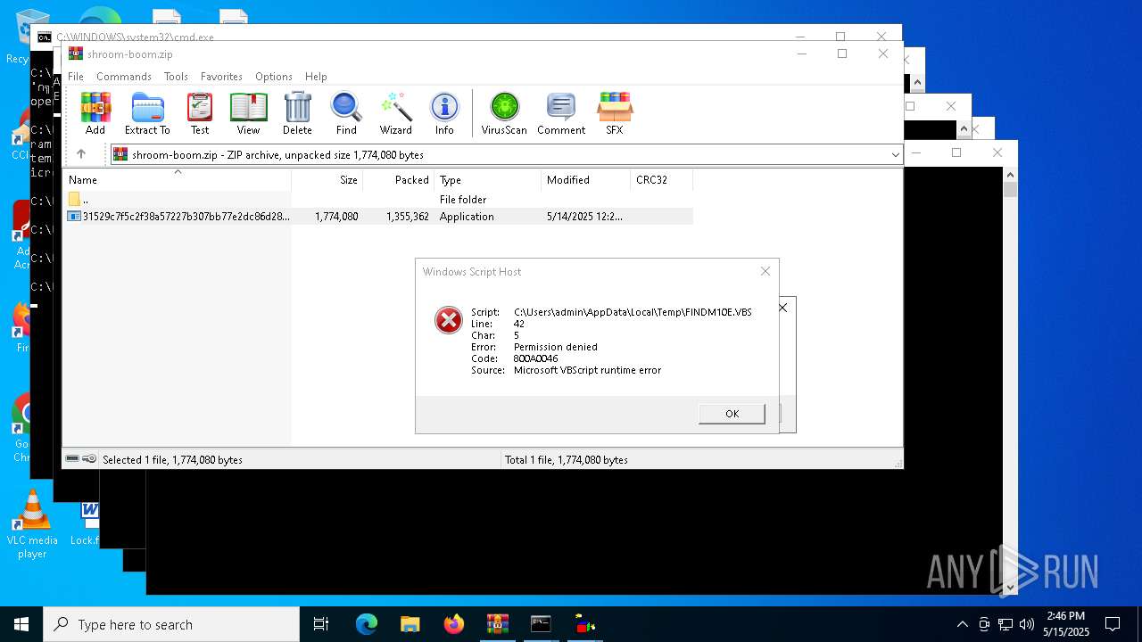Switch to the cmd taskbar icon
Screen dimensions: 1142x642
(541, 624)
